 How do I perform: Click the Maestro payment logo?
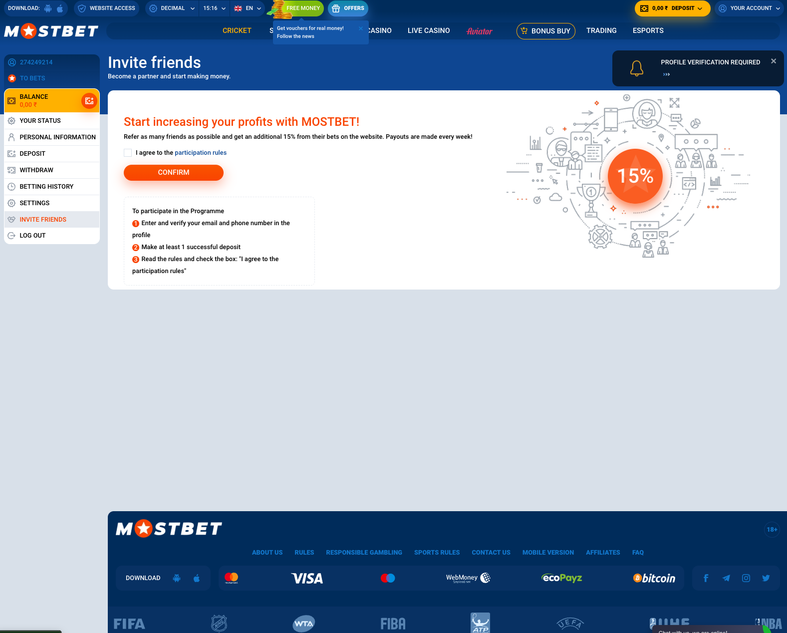(x=388, y=578)
